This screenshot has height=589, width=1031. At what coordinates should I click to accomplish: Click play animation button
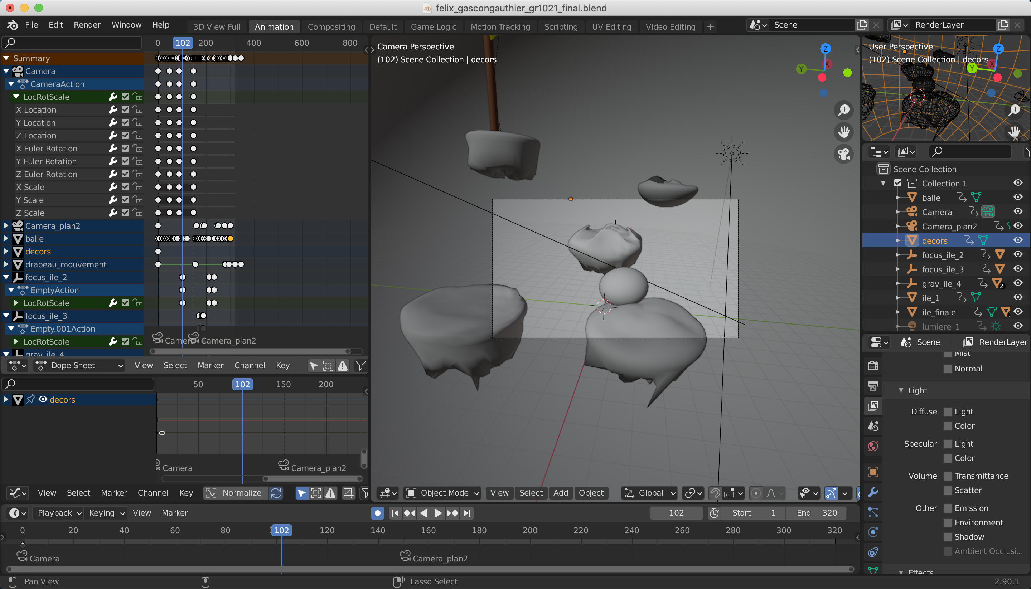(438, 513)
